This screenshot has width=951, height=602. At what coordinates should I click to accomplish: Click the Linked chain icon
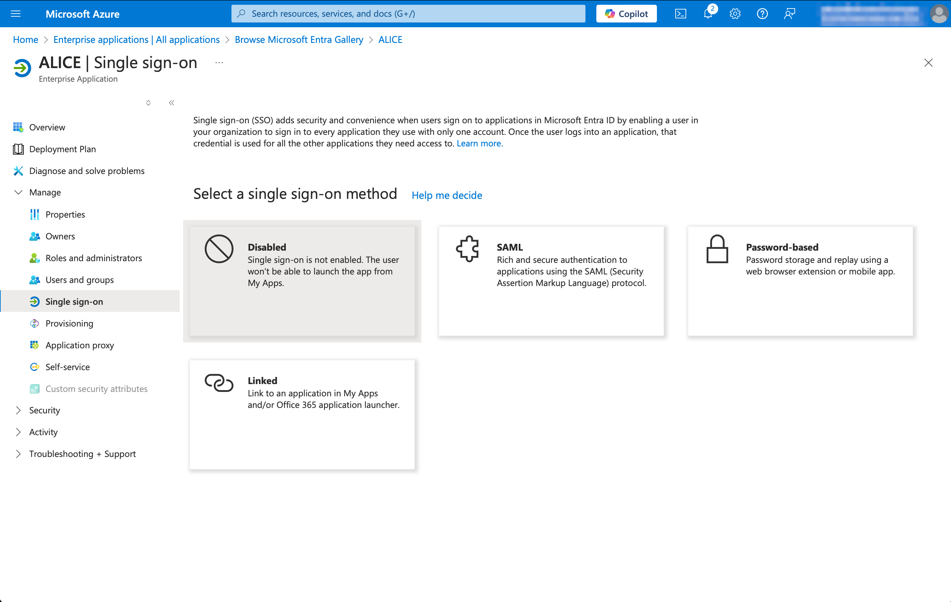pyautogui.click(x=219, y=383)
